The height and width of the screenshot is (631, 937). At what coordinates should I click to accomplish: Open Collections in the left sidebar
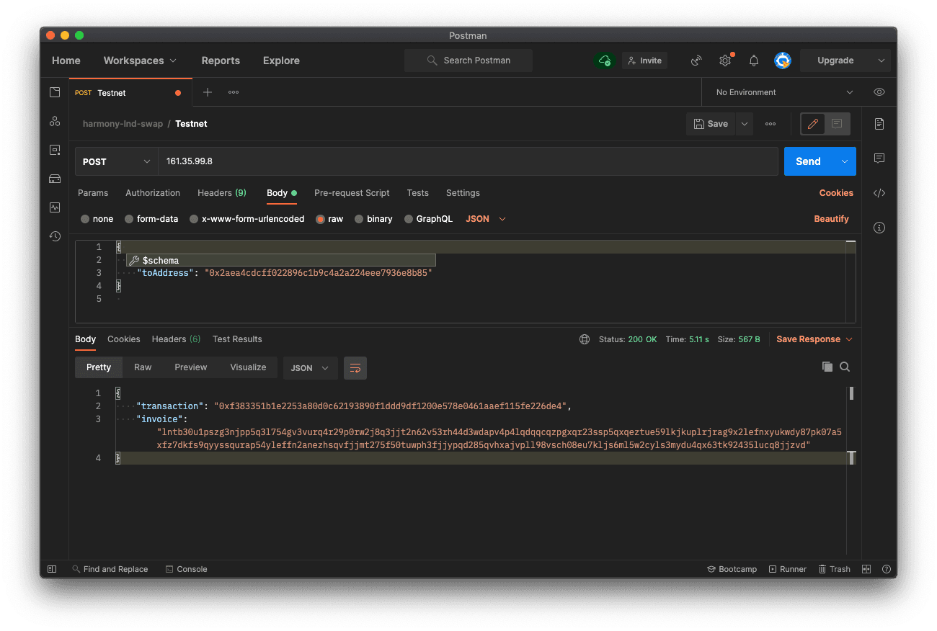coord(55,92)
